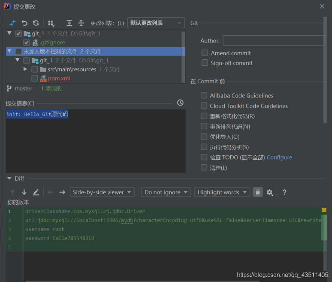Open the Highlight words dropdown
The image size is (332, 282).
coord(222,192)
